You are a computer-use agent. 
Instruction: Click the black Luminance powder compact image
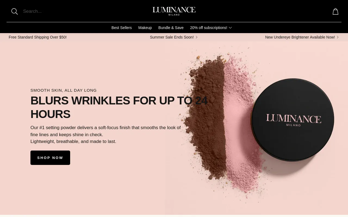[x=292, y=120]
